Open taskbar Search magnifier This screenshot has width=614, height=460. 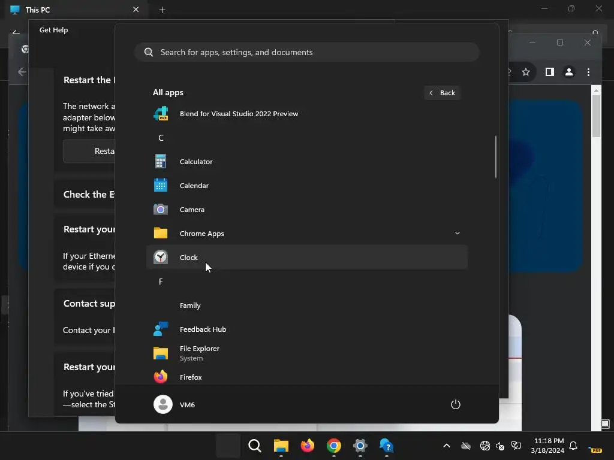coord(254,446)
